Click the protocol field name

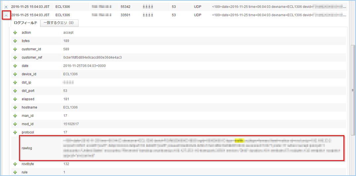[x=28, y=132]
